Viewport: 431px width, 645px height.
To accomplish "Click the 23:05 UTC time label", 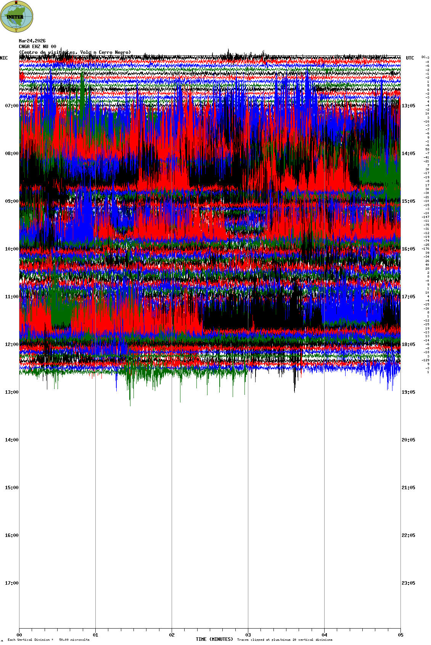I will 408,583.
